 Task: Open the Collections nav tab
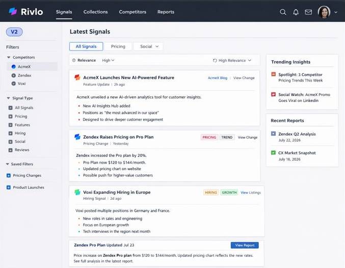point(95,12)
